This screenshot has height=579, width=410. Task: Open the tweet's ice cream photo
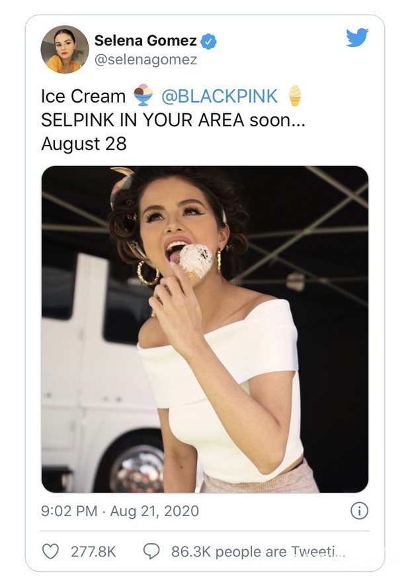(x=205, y=329)
